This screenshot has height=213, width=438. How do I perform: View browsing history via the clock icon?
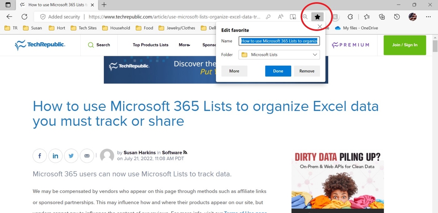coord(398,17)
